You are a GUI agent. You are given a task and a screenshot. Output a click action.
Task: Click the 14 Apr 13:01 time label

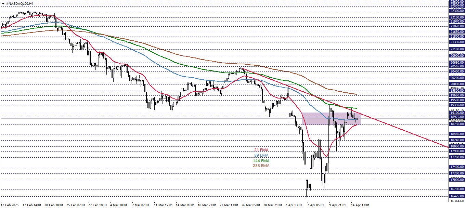pyautogui.click(x=360, y=205)
